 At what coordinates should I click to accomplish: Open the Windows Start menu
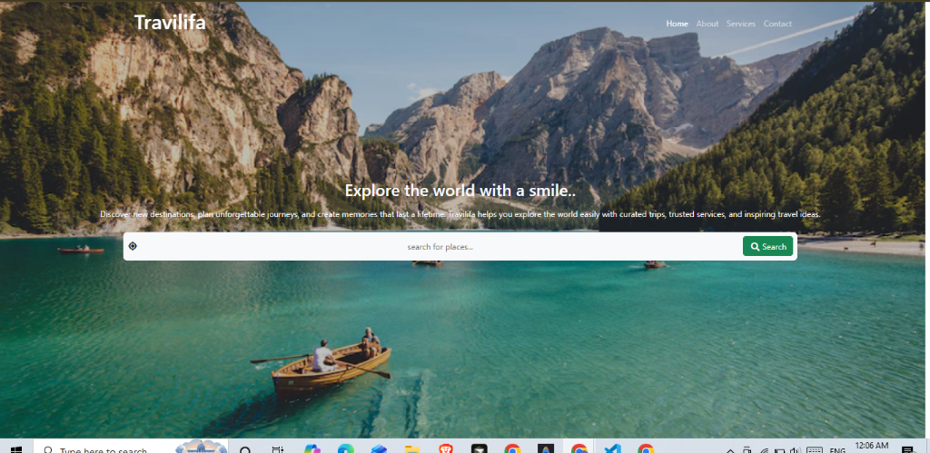pyautogui.click(x=16, y=448)
